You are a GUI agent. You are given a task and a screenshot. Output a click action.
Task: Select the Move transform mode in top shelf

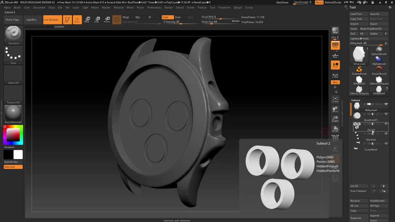pyautogui.click(x=87, y=20)
